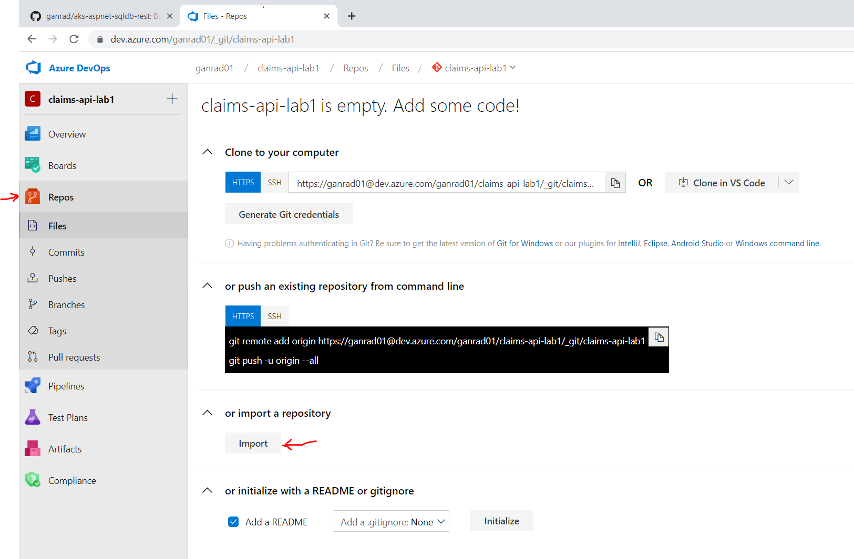
Task: Open the Pushes icon in sidebar
Action: pos(33,278)
